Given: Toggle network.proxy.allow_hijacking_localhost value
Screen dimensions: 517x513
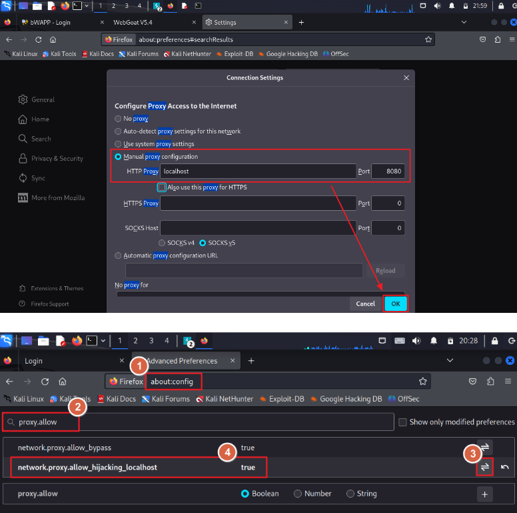Looking at the screenshot, I should pyautogui.click(x=485, y=467).
